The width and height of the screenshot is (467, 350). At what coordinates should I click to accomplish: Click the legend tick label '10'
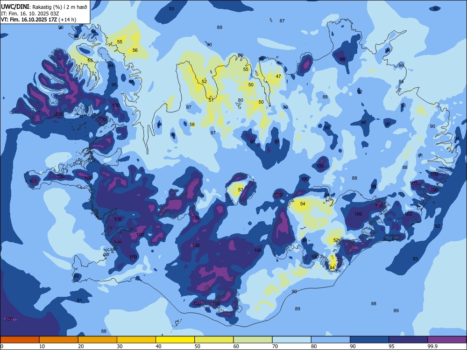tap(42, 346)
